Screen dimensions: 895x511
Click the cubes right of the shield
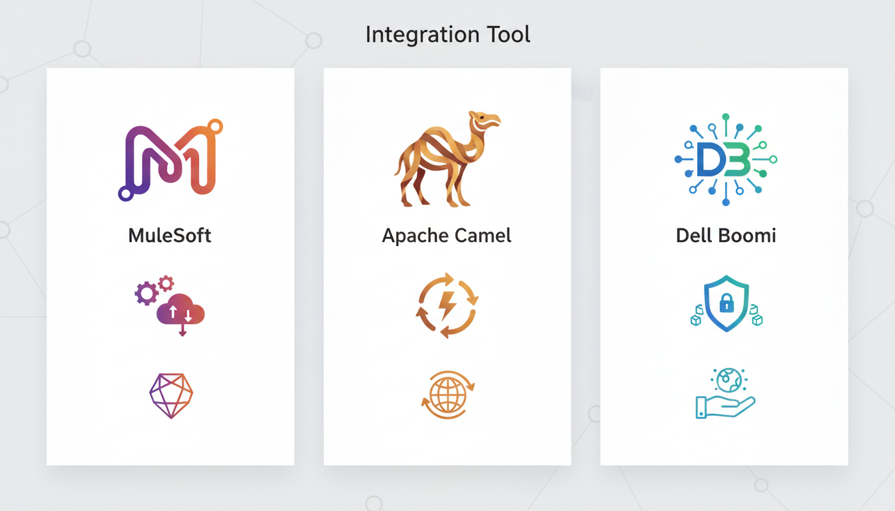tap(755, 315)
